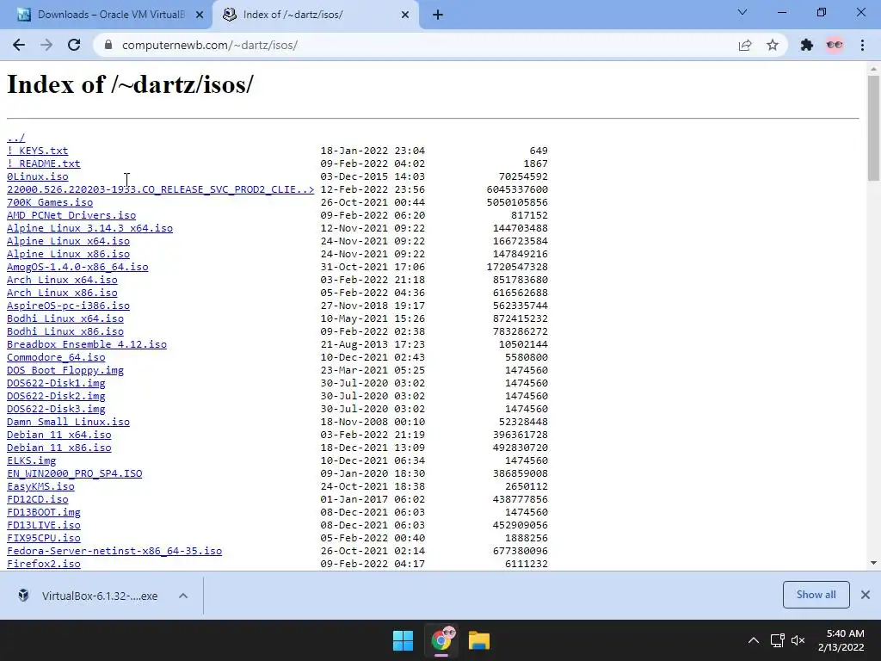
Task: Download Alpine_Linux_3.14.3_x64.iso
Action: pyautogui.click(x=89, y=228)
